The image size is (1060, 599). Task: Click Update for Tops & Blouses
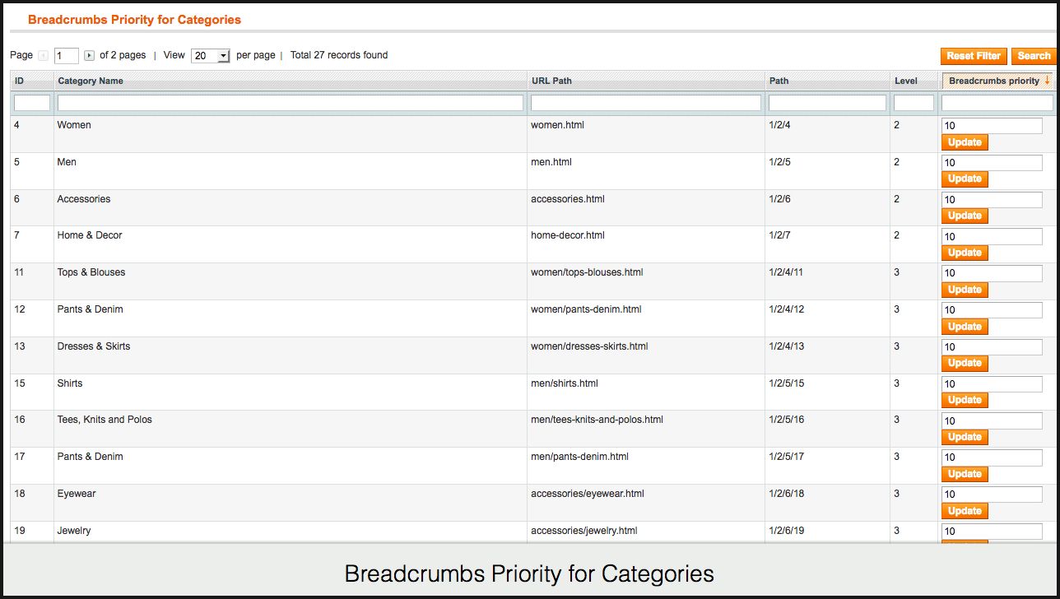(x=965, y=290)
